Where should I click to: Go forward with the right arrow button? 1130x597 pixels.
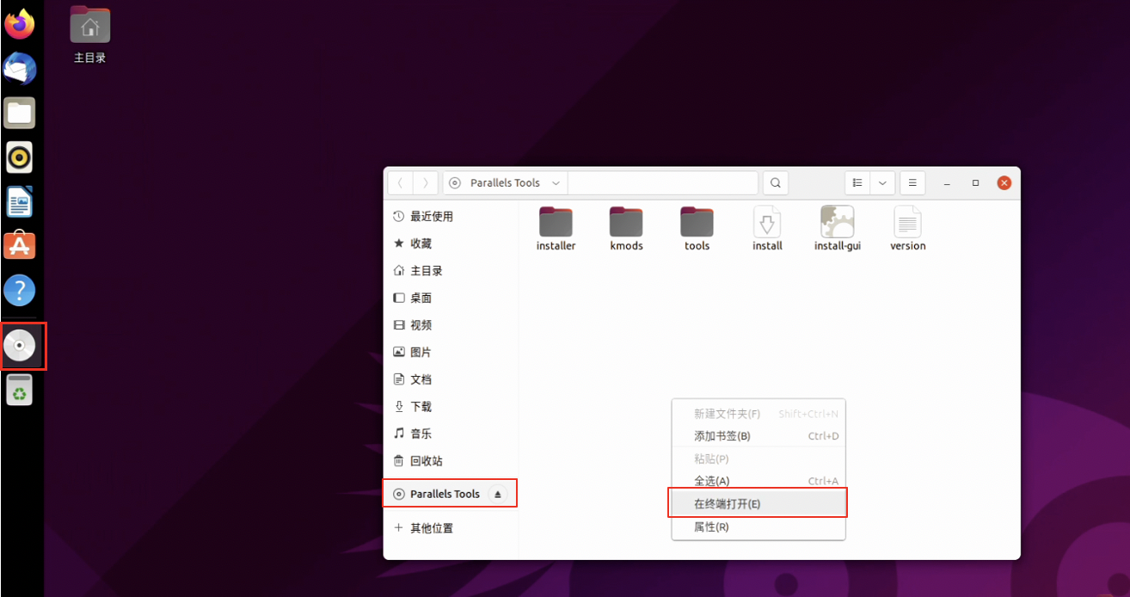tap(426, 182)
